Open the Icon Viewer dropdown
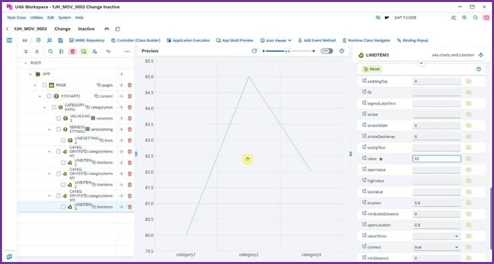The width and height of the screenshot is (494, 264). 276,41
